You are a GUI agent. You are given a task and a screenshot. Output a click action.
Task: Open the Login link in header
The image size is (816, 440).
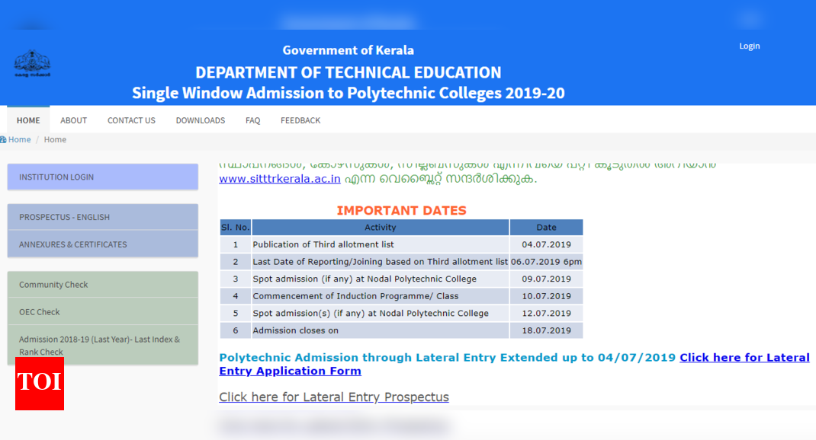(749, 46)
